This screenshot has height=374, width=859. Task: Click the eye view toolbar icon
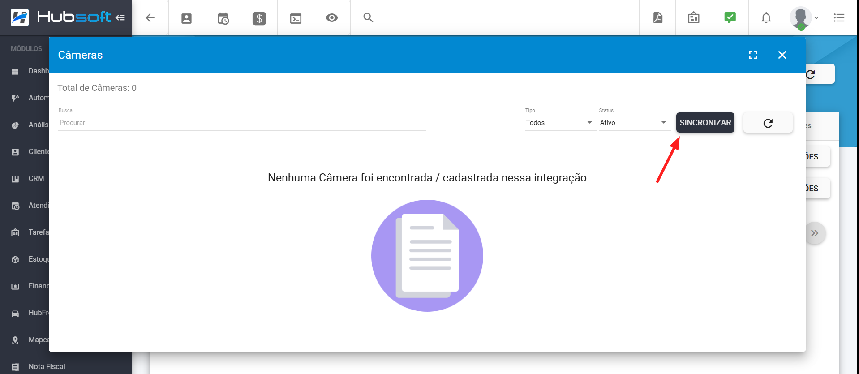(x=332, y=18)
